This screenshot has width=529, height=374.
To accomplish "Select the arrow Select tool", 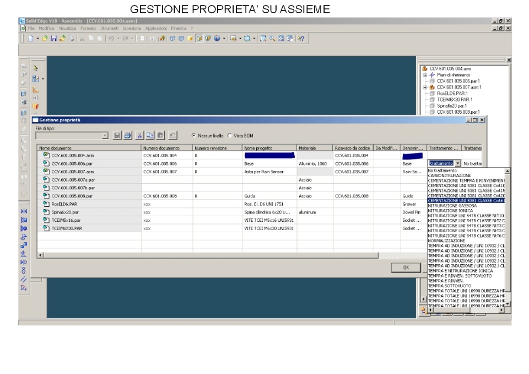I will 35,68.
